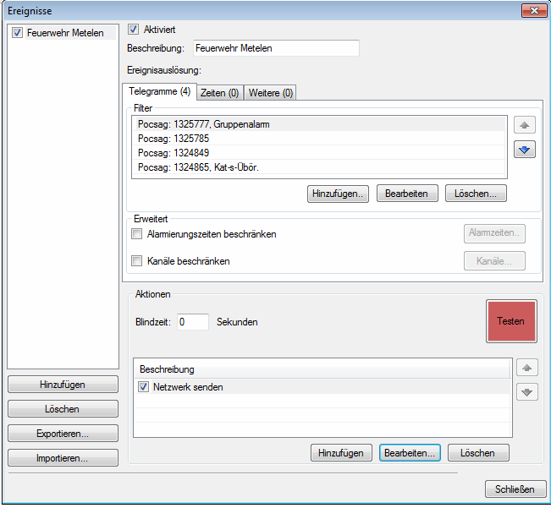The width and height of the screenshot is (551, 508).
Task: Toggle Feuerwehr Metelen event checkbox in list
Action: point(17,33)
